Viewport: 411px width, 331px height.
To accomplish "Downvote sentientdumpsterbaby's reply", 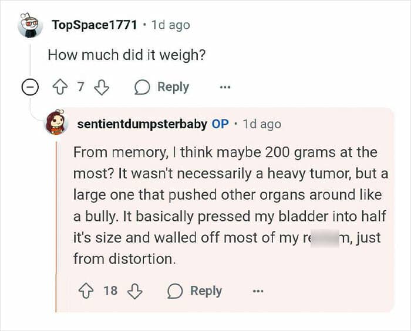I will (135, 291).
